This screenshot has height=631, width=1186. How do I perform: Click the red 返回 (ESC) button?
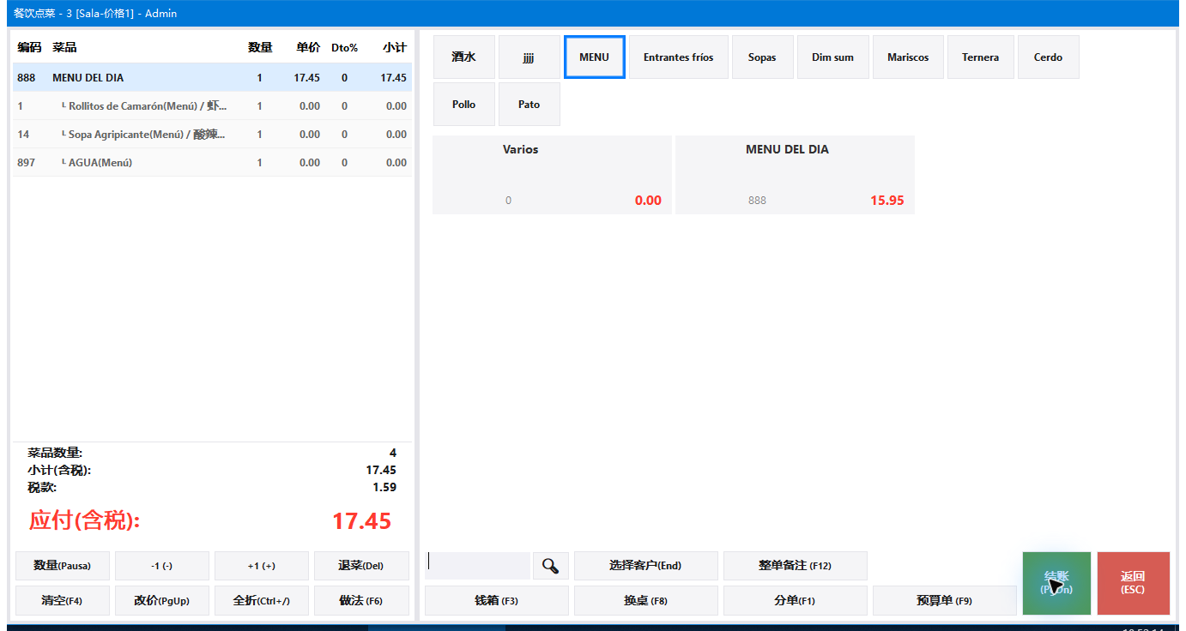[x=1133, y=583]
